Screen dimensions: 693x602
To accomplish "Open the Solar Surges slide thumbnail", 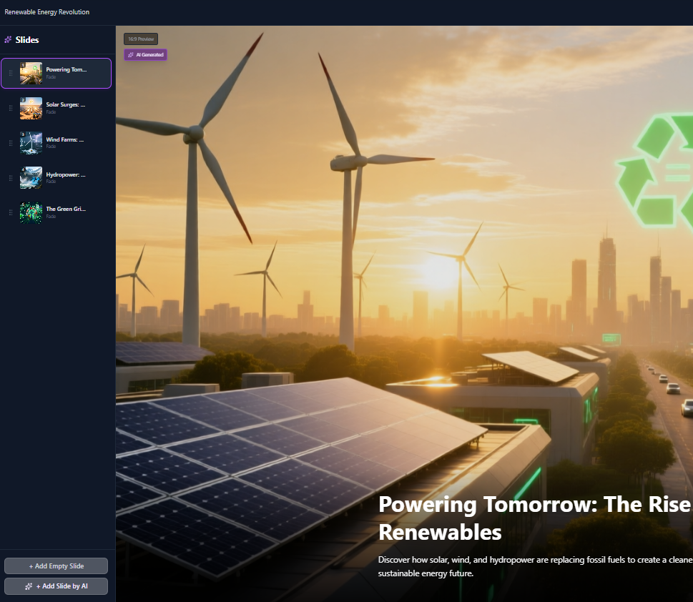I will pyautogui.click(x=31, y=108).
